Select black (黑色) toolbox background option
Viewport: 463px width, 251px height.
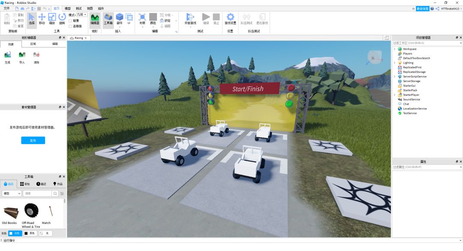pos(30,233)
